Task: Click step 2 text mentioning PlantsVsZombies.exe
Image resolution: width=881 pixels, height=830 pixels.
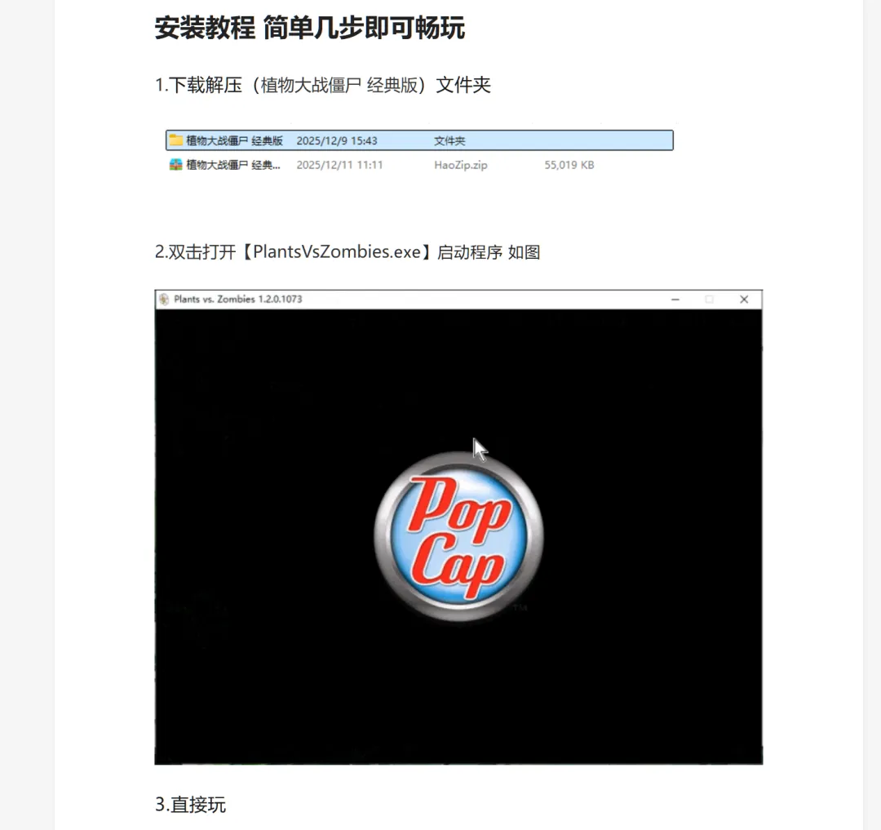Action: click(x=348, y=251)
